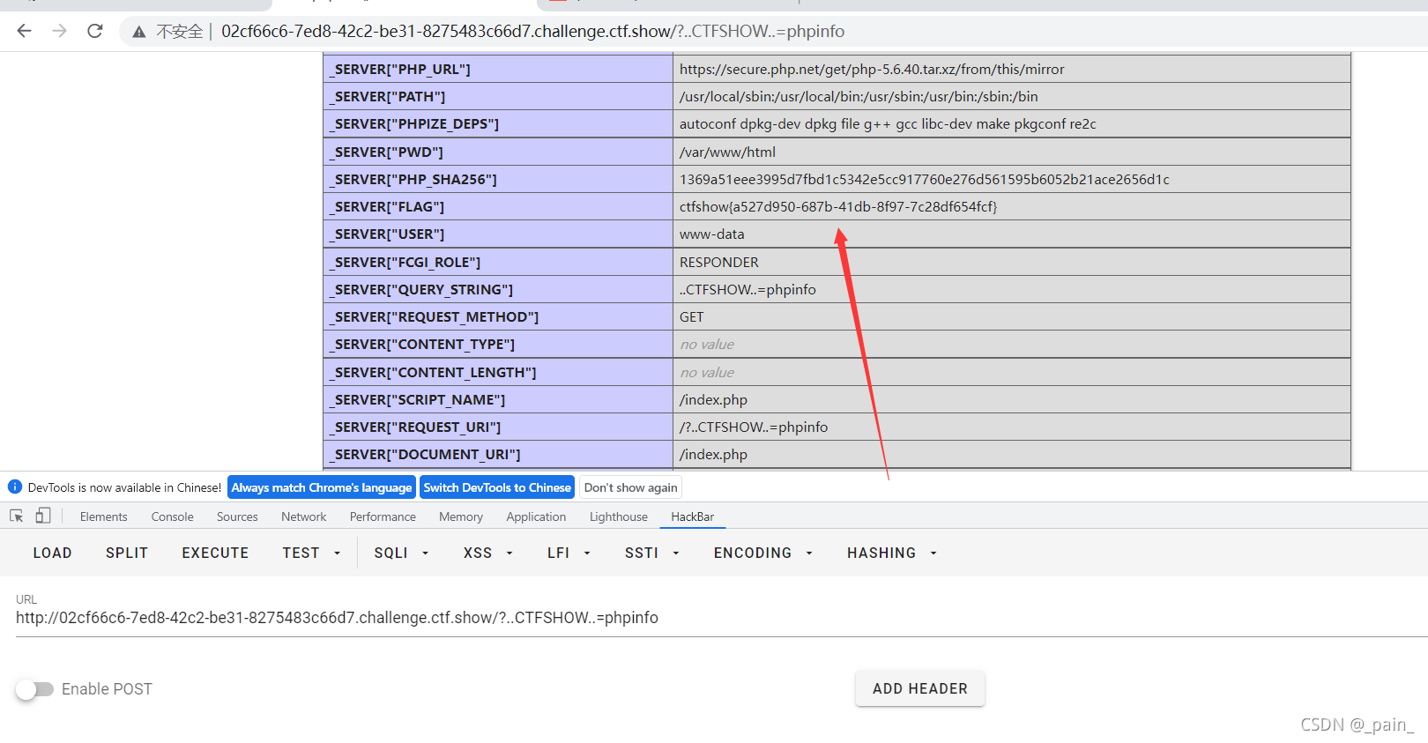Screen dimensions: 1428x743
Task: Open the SQLI dropdown menu
Action: (x=401, y=553)
